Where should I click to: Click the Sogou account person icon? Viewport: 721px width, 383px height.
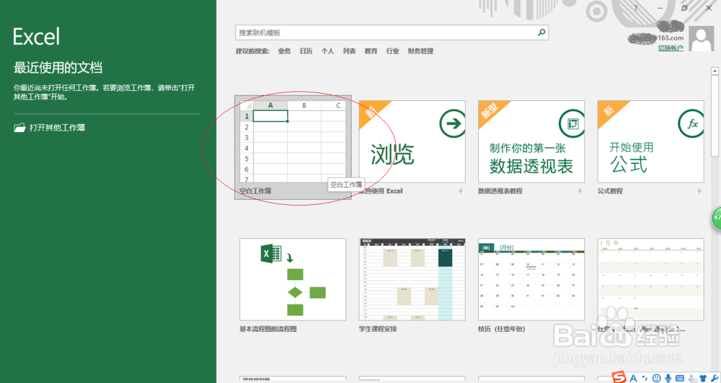coord(691,379)
